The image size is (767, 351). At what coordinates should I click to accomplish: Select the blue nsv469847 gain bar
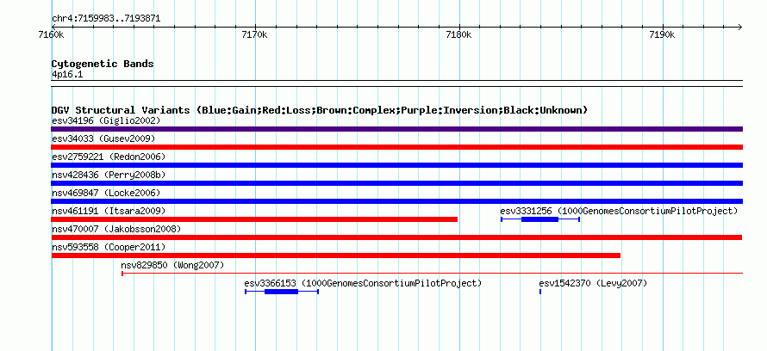(396, 201)
